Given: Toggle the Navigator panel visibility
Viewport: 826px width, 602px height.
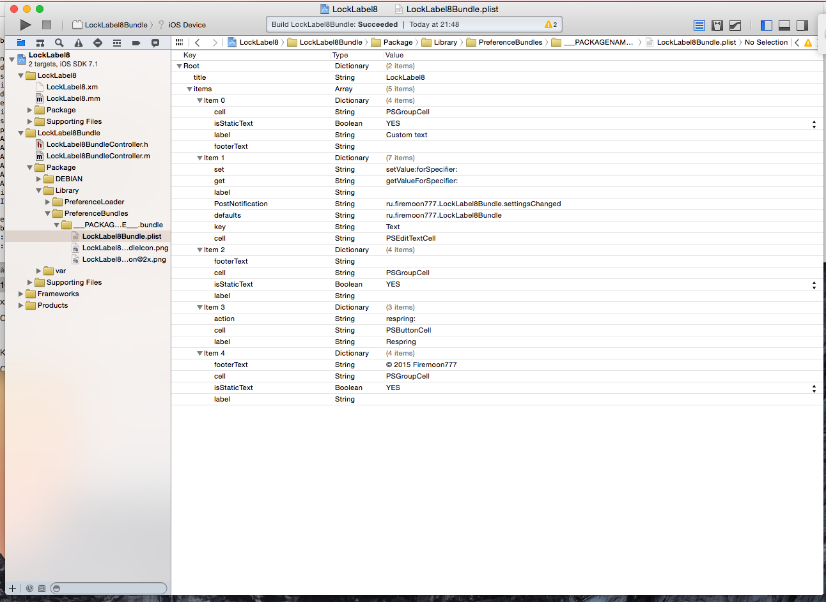Looking at the screenshot, I should (767, 26).
